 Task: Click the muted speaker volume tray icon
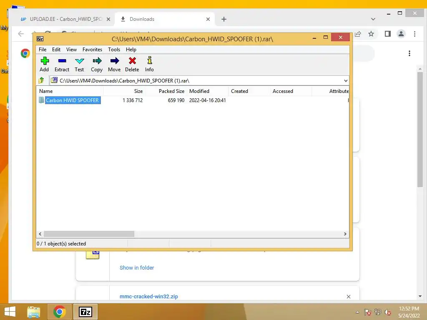tap(387, 312)
